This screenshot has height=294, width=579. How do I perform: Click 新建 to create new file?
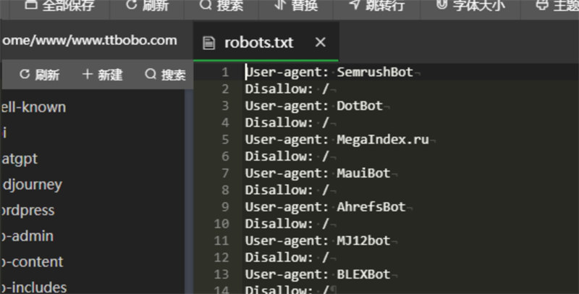pyautogui.click(x=102, y=75)
